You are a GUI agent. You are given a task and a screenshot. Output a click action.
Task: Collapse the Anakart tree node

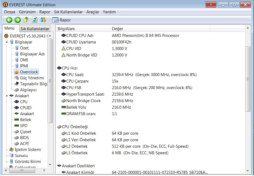(x=7, y=96)
